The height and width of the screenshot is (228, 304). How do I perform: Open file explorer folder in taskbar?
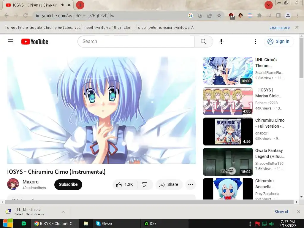[x=86, y=224]
